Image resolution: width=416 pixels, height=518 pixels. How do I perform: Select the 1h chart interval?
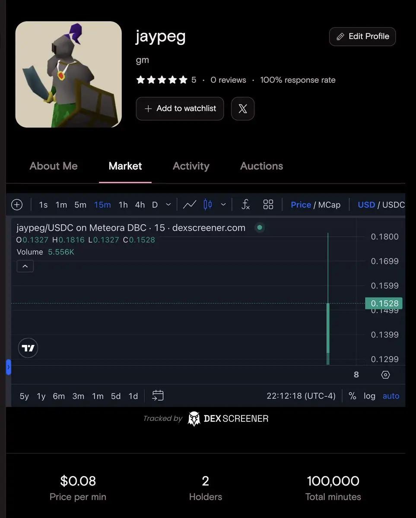click(x=123, y=205)
